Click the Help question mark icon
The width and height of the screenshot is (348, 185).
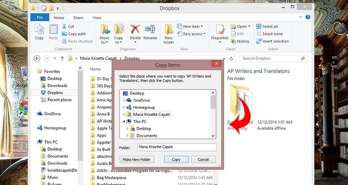pos(308,17)
